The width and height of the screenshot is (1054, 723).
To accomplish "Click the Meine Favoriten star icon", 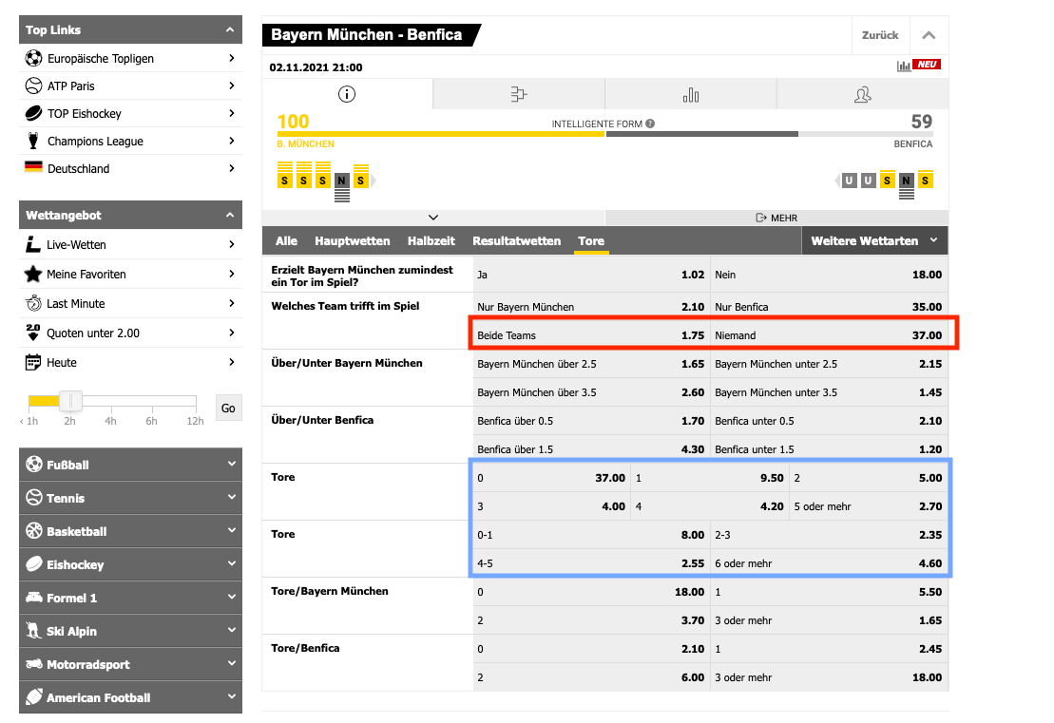I will click(33, 275).
